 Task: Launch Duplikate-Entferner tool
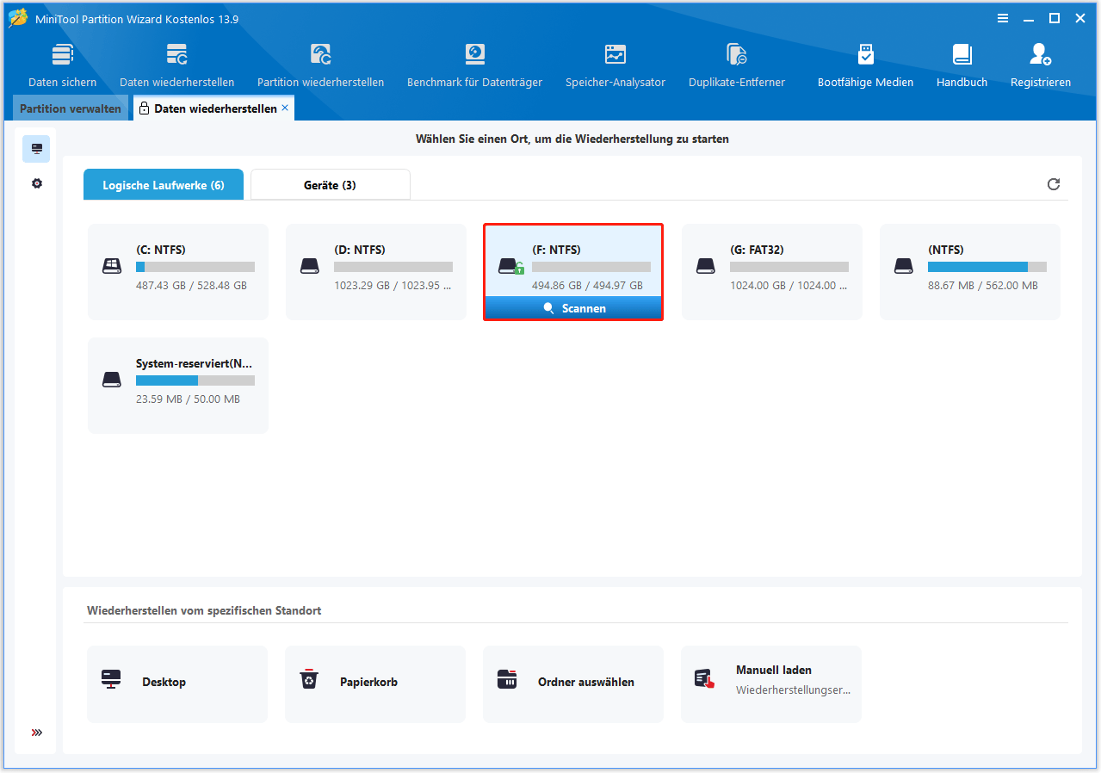(737, 66)
